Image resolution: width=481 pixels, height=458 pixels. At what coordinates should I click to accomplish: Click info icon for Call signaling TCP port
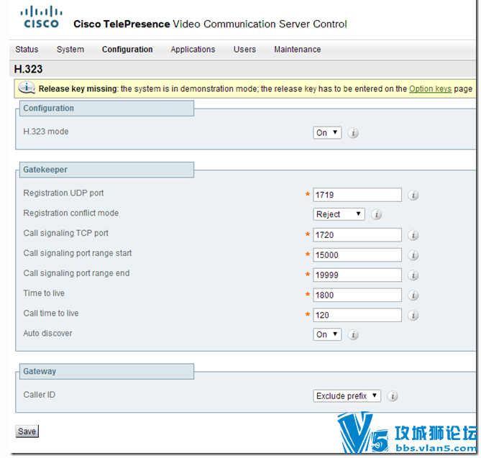(413, 235)
